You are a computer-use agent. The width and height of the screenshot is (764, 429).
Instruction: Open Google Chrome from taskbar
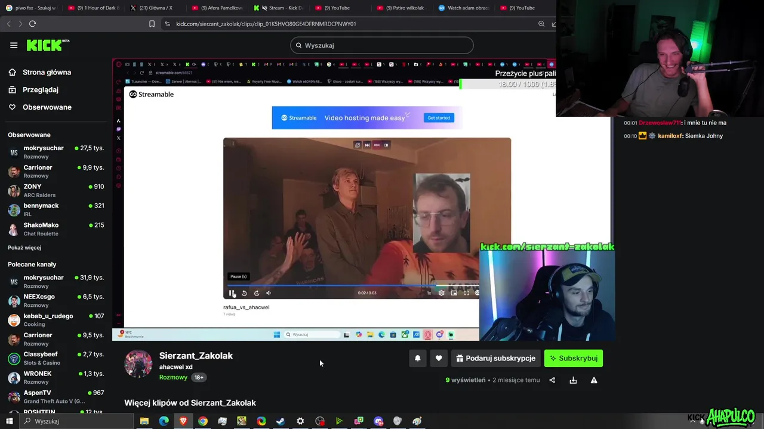click(x=203, y=421)
